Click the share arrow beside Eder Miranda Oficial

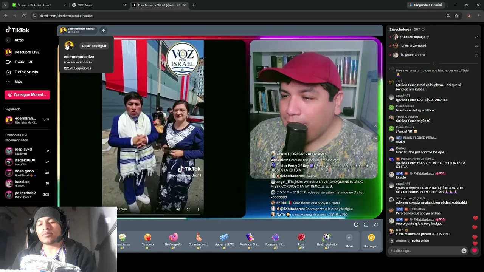(x=103, y=31)
